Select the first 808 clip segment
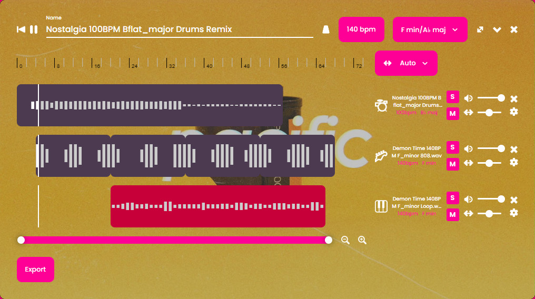Viewport: 535px width, 299px height. (73, 156)
